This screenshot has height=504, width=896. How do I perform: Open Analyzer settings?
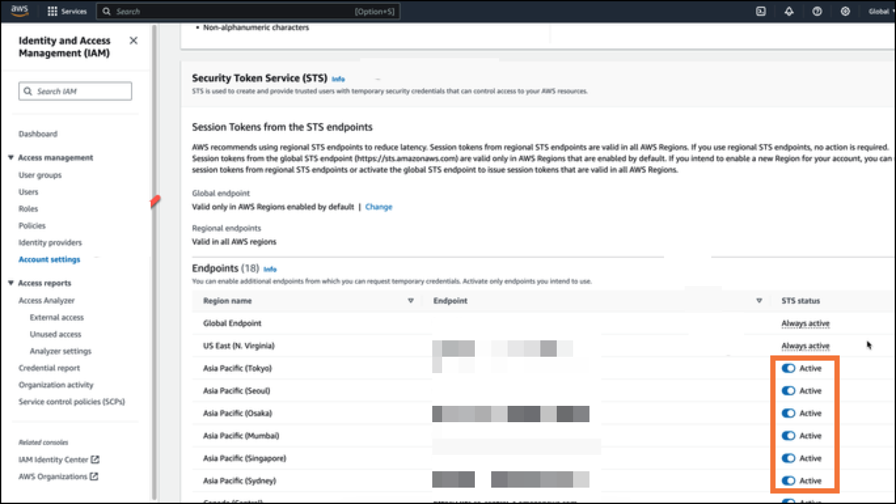pyautogui.click(x=60, y=351)
